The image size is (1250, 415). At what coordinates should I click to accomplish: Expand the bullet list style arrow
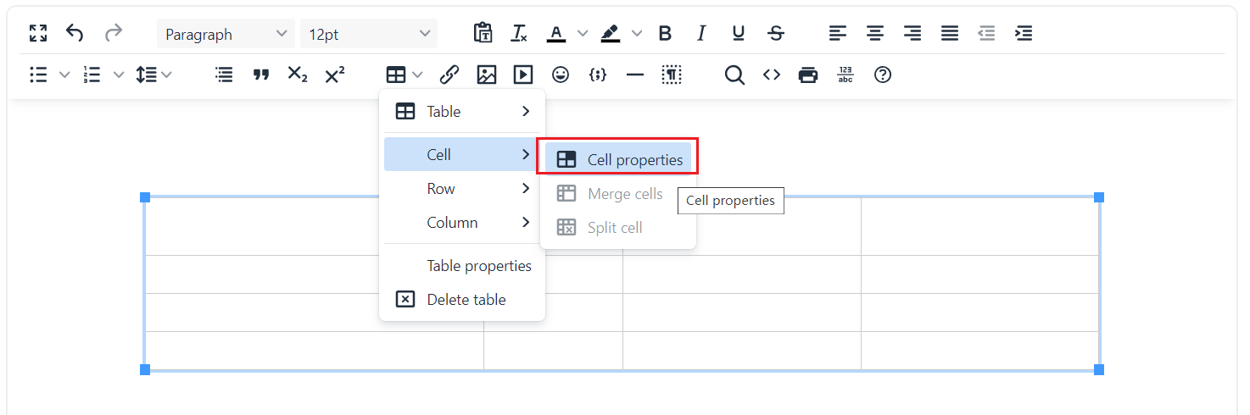64,75
